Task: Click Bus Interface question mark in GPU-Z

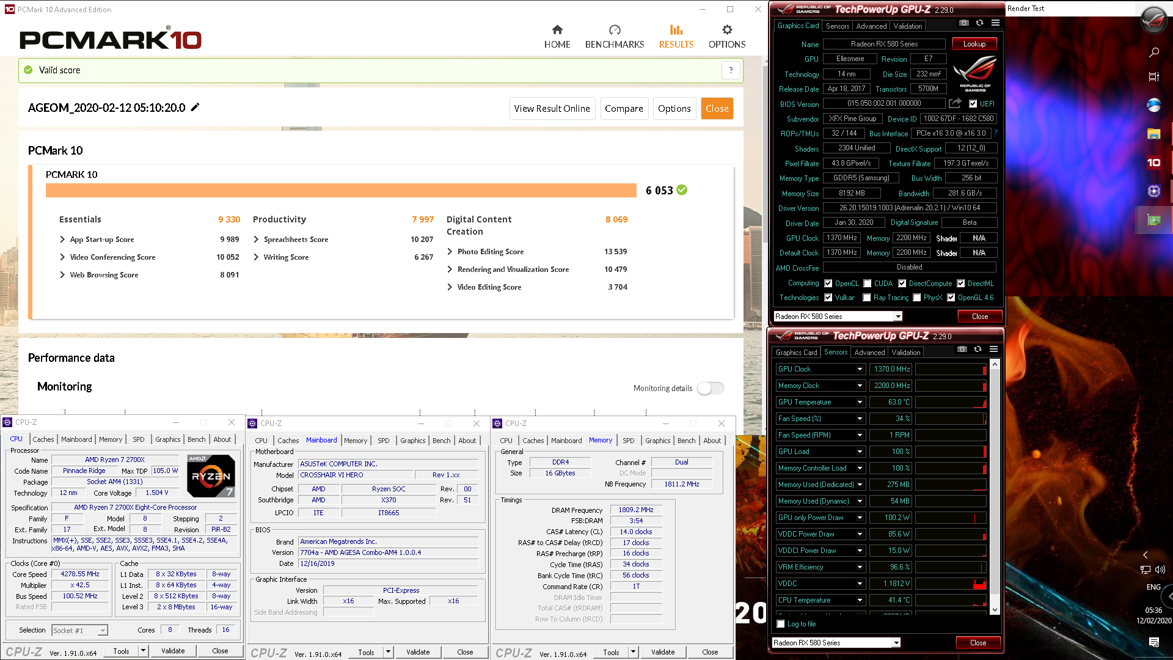Action: pos(995,133)
